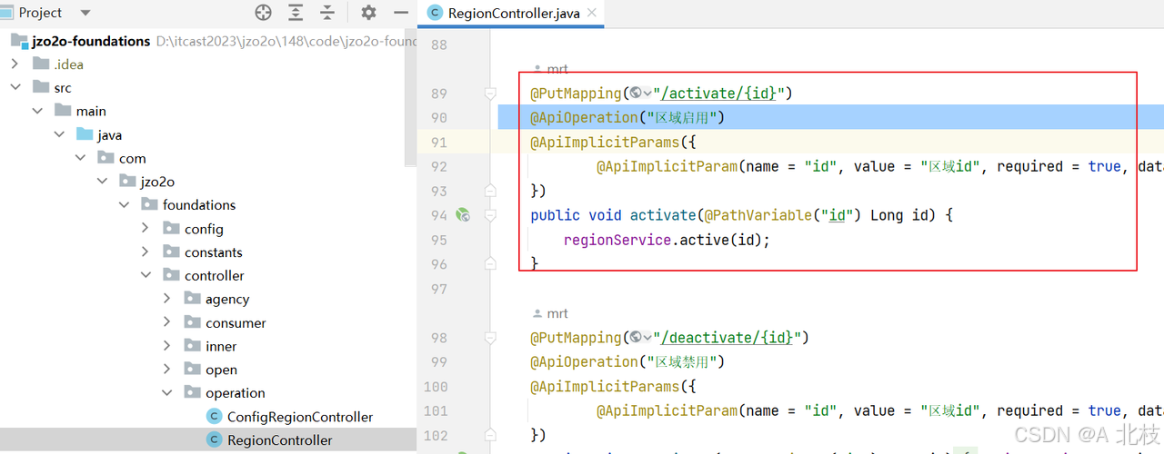Expand the .idea folder
This screenshot has width=1164, height=454.
15,64
